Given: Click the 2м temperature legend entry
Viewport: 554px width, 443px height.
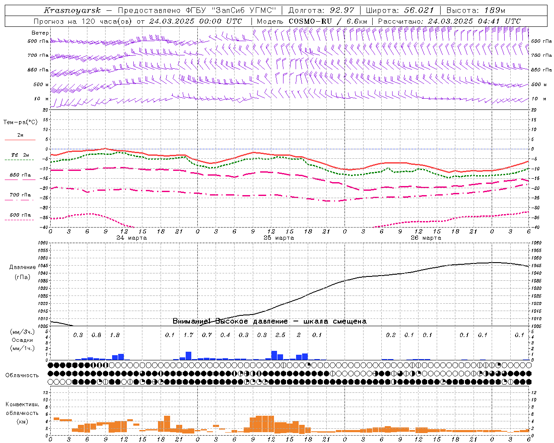Looking at the screenshot, I should click(x=20, y=135).
